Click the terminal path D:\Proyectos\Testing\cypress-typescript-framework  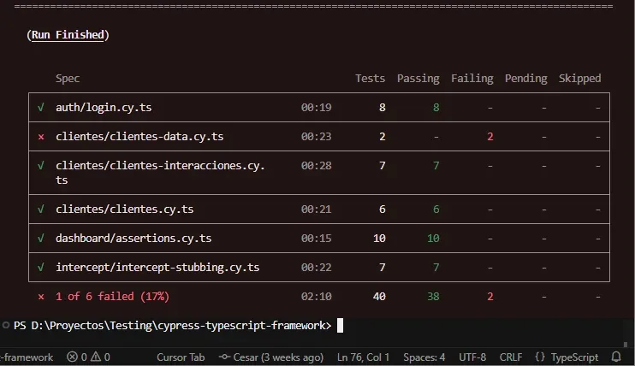[178, 326]
